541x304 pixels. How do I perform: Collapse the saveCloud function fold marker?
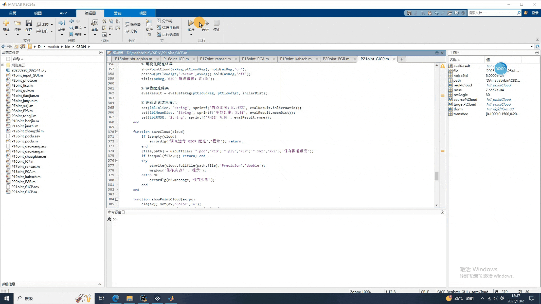tap(117, 132)
